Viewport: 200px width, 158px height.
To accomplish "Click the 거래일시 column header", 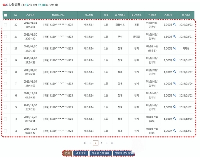I will pyautogui.click(x=31, y=15).
